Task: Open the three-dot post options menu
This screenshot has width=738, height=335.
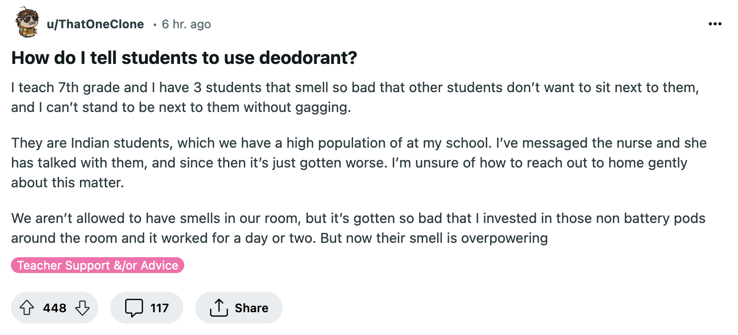Action: coord(715,24)
